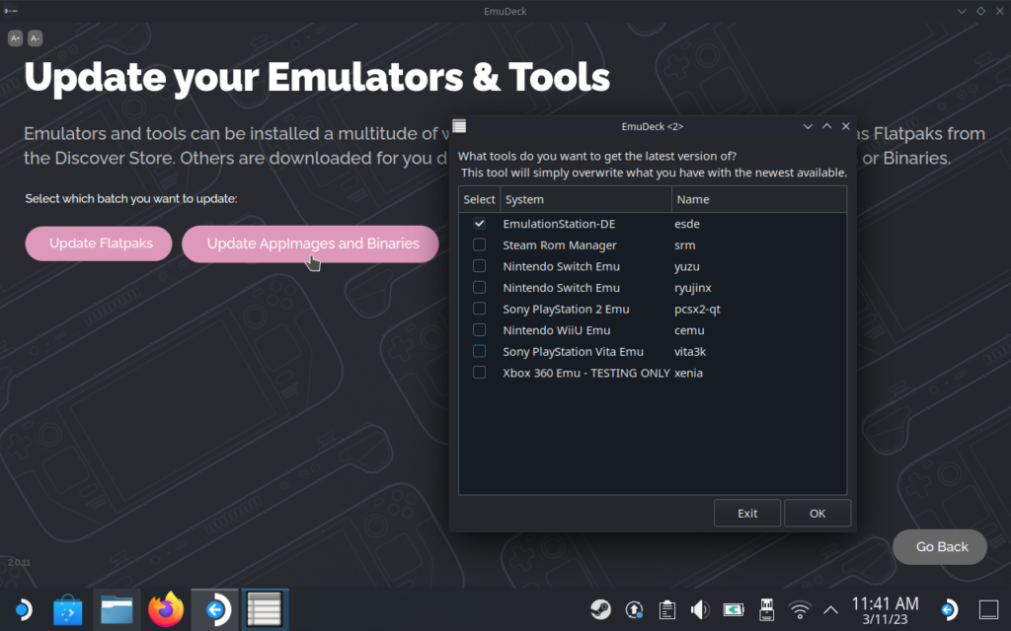Select the cemu checkbox
Screen dimensions: 1011x631
point(479,329)
